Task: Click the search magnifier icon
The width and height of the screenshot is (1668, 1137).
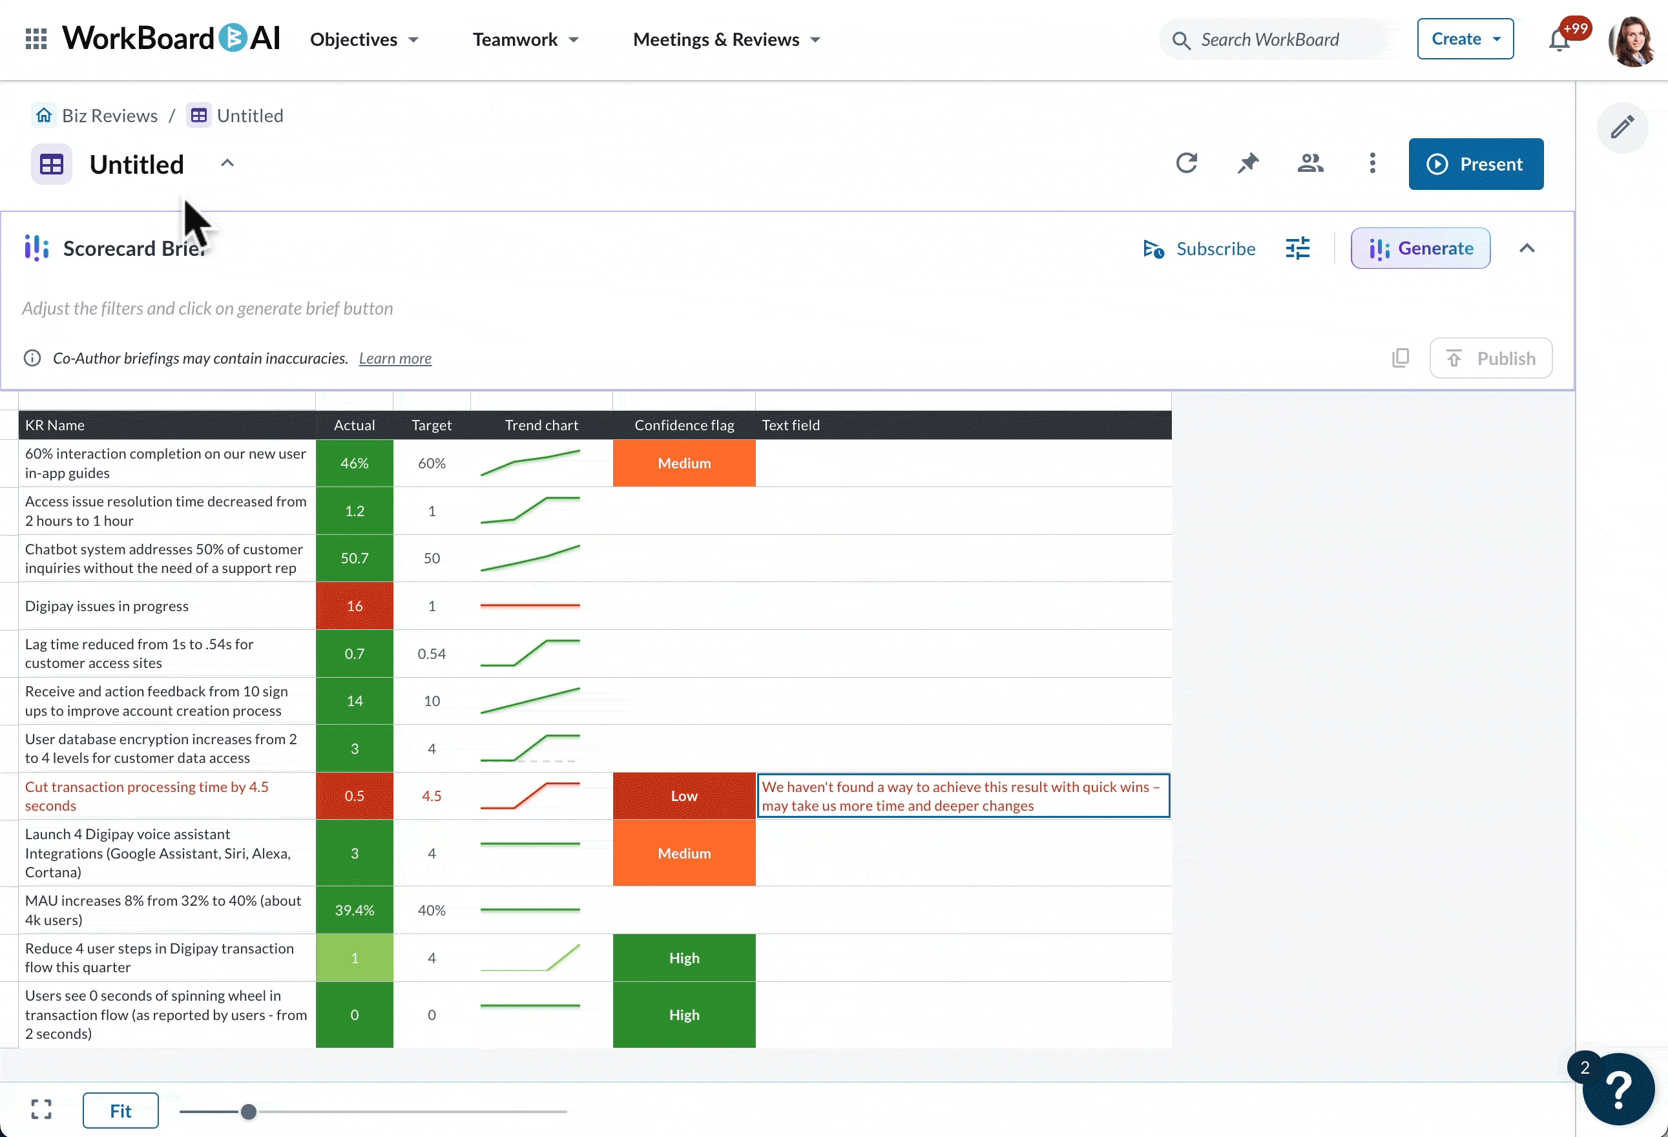Action: click(x=1181, y=40)
